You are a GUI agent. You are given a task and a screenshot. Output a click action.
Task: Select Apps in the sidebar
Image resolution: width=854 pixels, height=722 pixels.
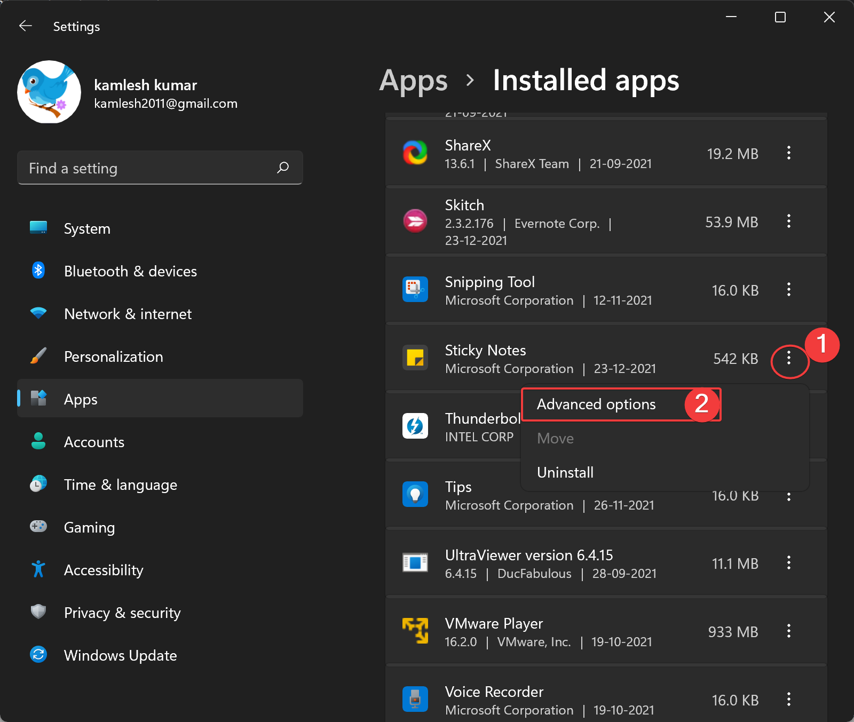click(x=160, y=399)
